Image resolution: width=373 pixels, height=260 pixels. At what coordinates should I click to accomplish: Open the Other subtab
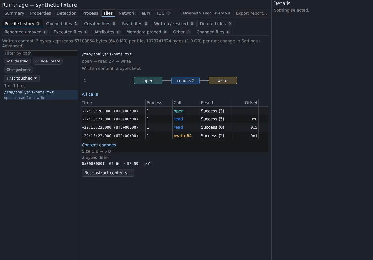pyautogui.click(x=182, y=32)
